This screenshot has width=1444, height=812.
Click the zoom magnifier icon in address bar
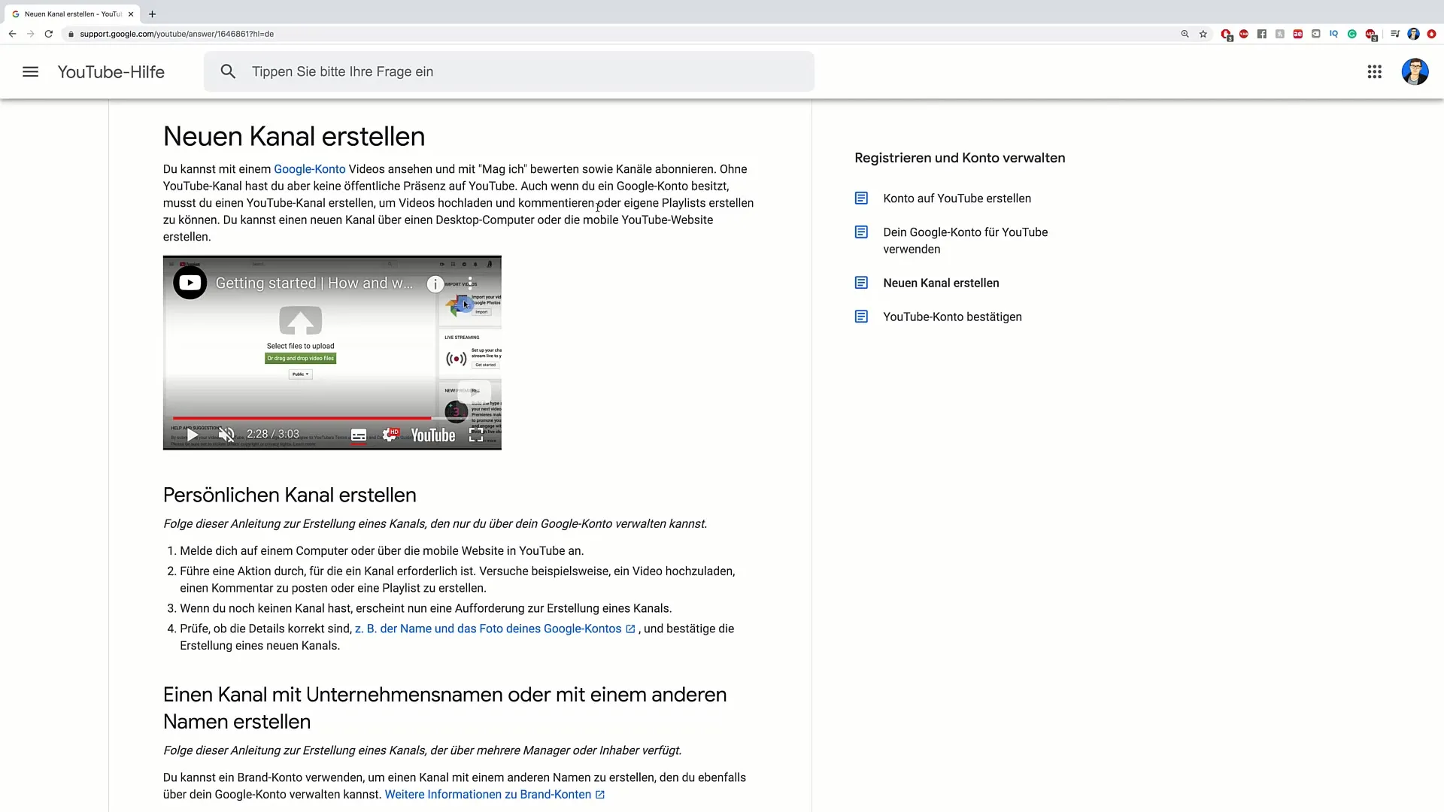coord(1185,34)
